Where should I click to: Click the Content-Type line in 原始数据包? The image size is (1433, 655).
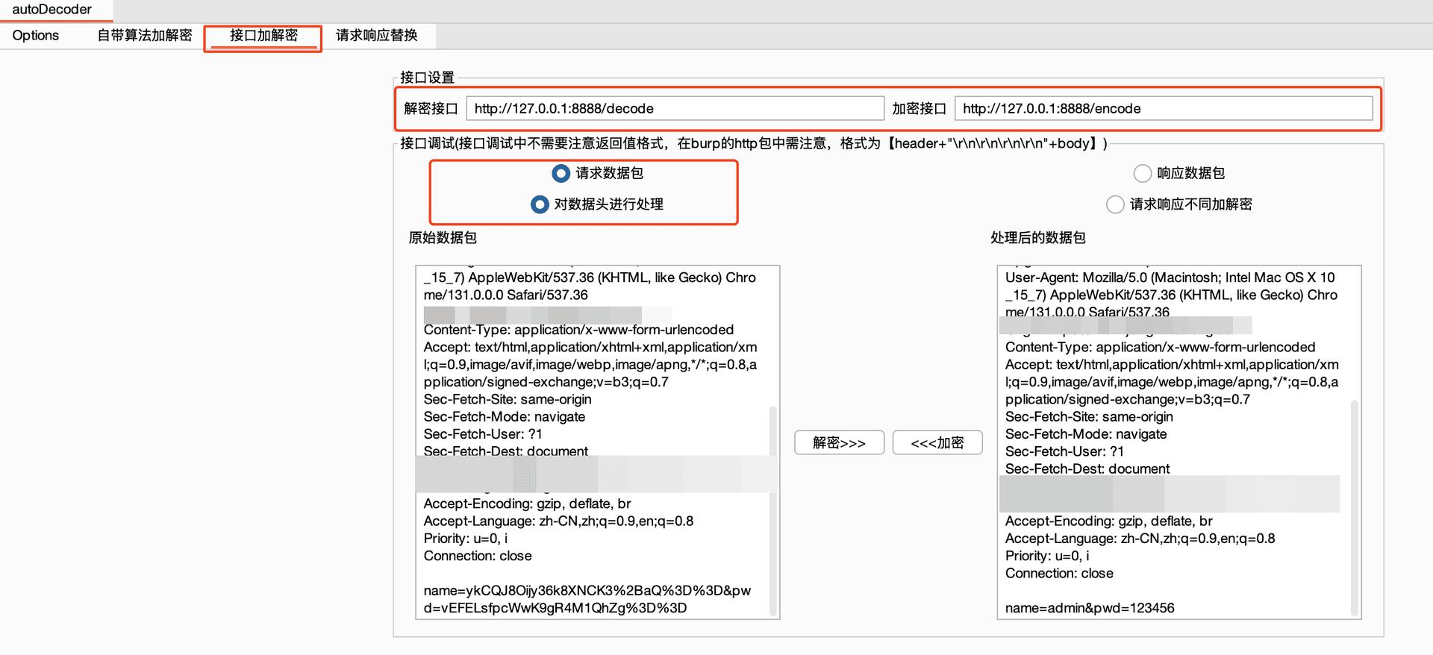click(578, 330)
